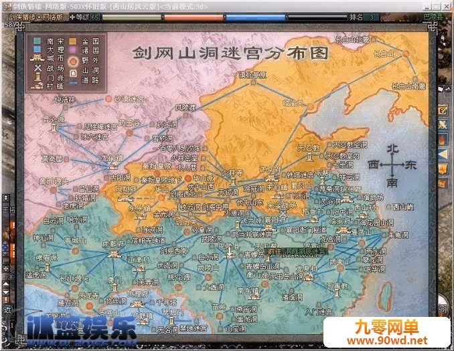Click the 禁地迷宫 label
Image resolution: width=454 pixels, height=351 pixels.
194,328
